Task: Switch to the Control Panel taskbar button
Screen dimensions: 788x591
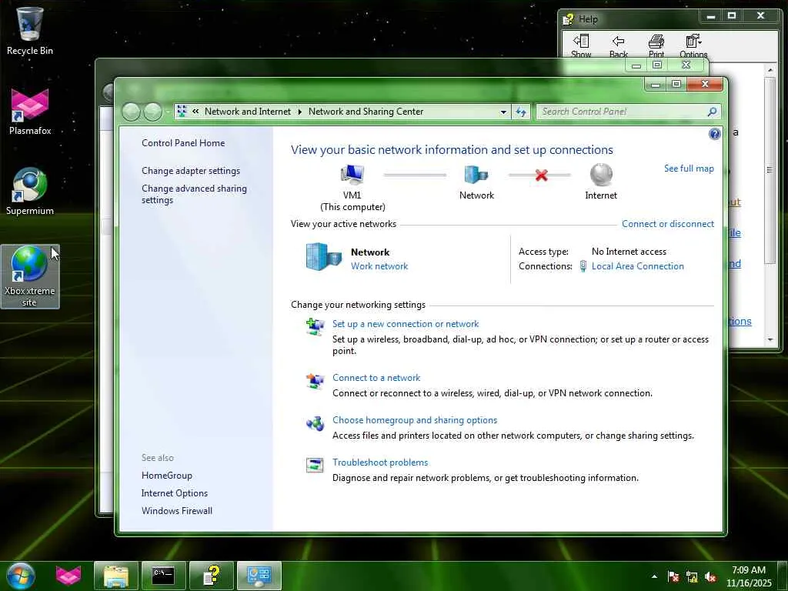Action: click(x=259, y=576)
